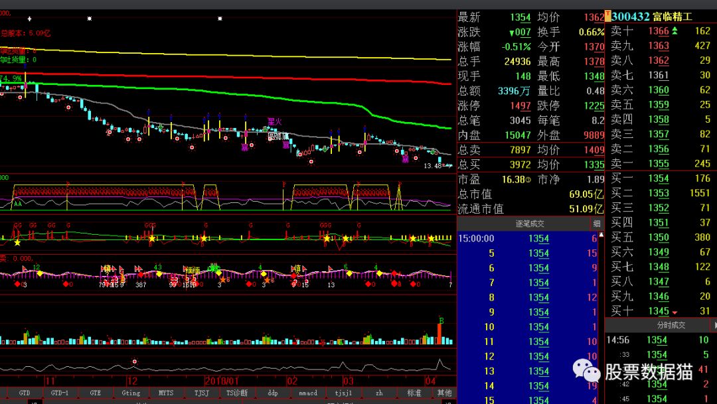Screen dimensions: 717x404
Task: Open the GTD-1 indicator tab
Action: (60, 393)
